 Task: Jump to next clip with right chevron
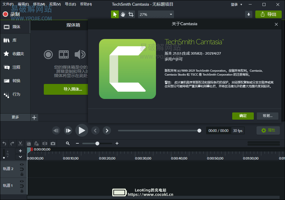tap(107, 131)
